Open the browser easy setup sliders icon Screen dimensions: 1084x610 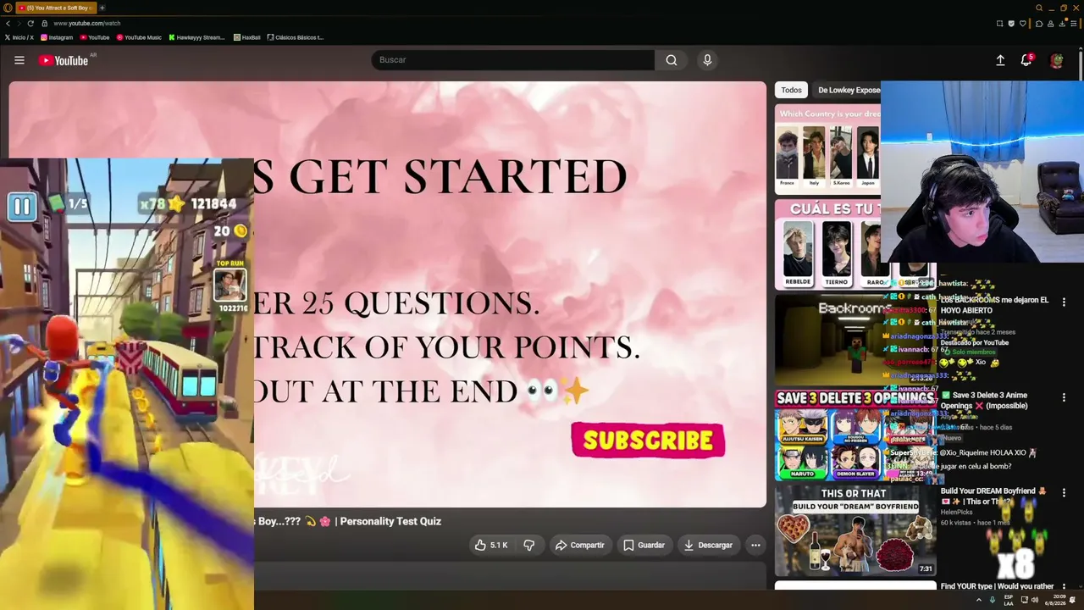[x=1075, y=23]
